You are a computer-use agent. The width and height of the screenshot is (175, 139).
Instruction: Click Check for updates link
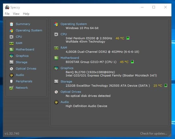[x=154, y=134]
